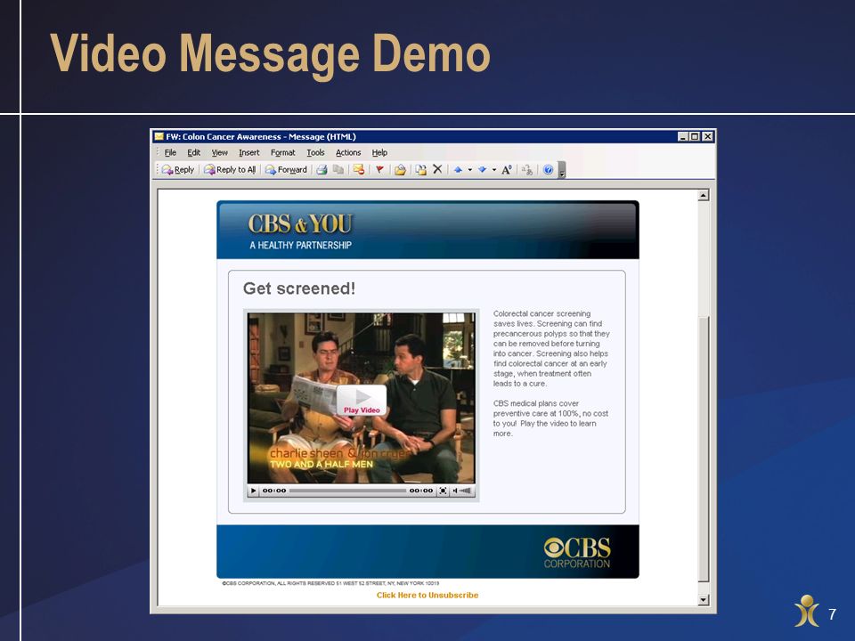Click the player's play arrow control
This screenshot has height=641, width=855.
(x=253, y=491)
